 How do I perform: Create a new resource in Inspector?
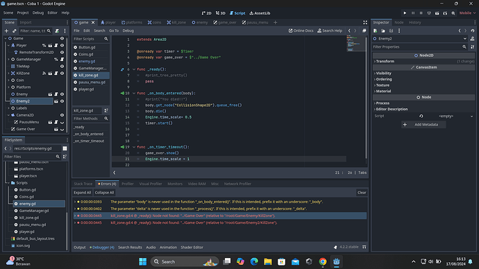pos(375,31)
